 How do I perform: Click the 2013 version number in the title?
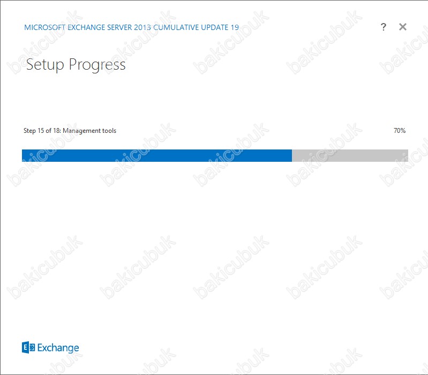(x=142, y=27)
